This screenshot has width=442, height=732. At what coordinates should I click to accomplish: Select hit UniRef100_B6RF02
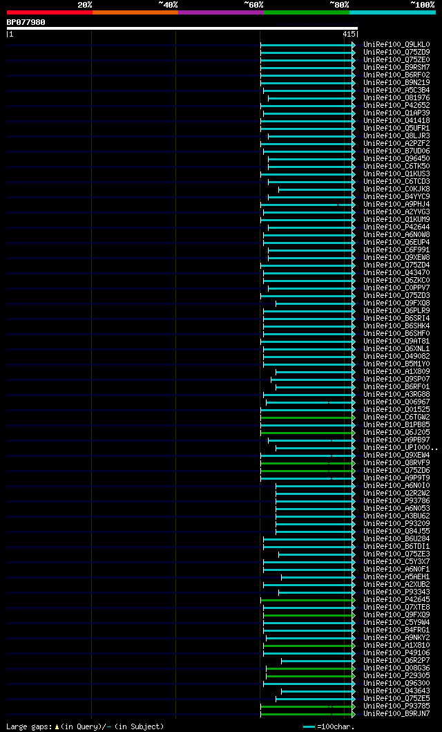coord(397,75)
